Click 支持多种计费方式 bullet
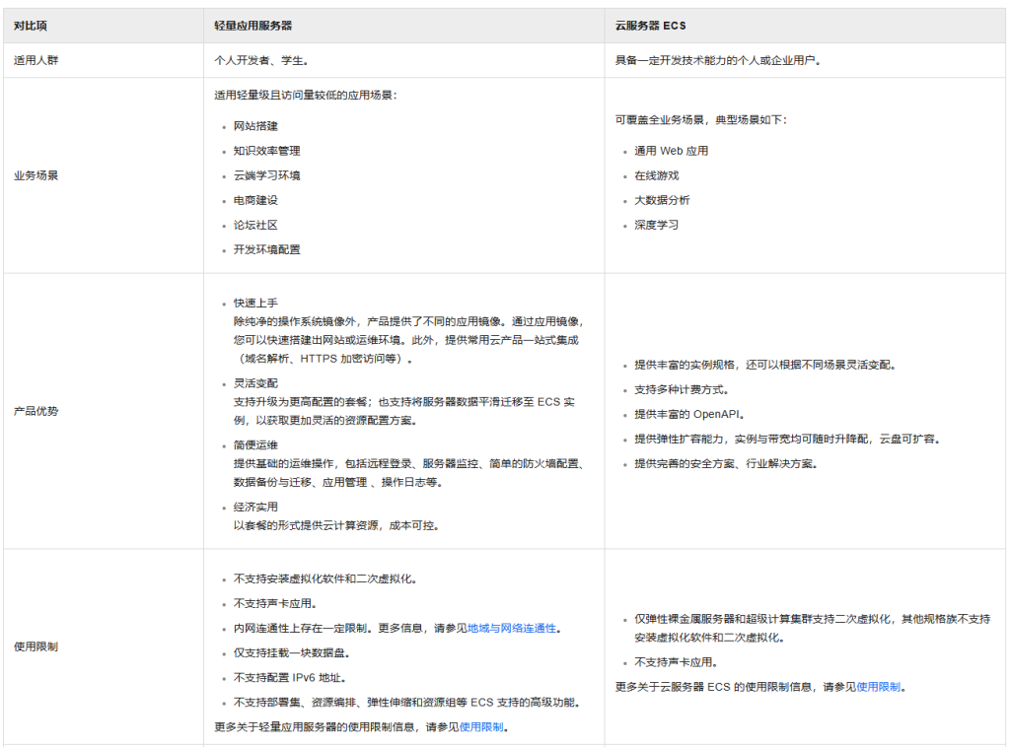 682,390
